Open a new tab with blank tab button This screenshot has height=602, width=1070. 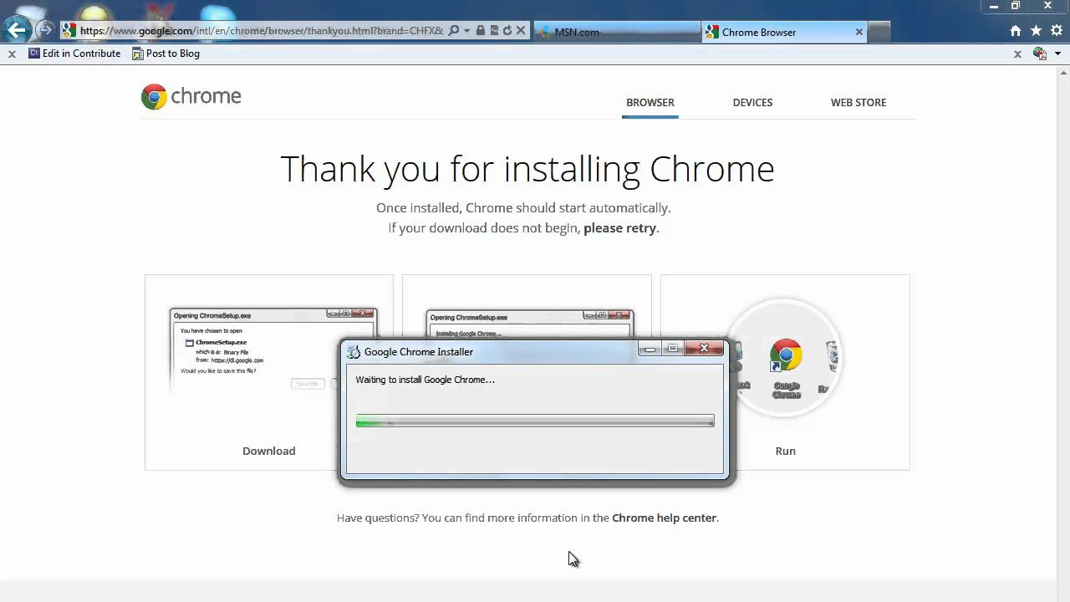tap(879, 32)
